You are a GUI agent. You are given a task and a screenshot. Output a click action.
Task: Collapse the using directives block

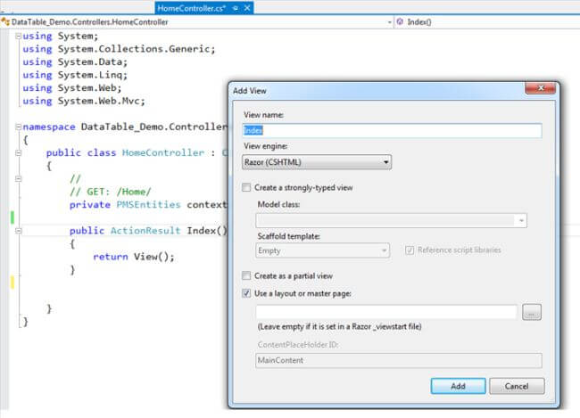18,36
